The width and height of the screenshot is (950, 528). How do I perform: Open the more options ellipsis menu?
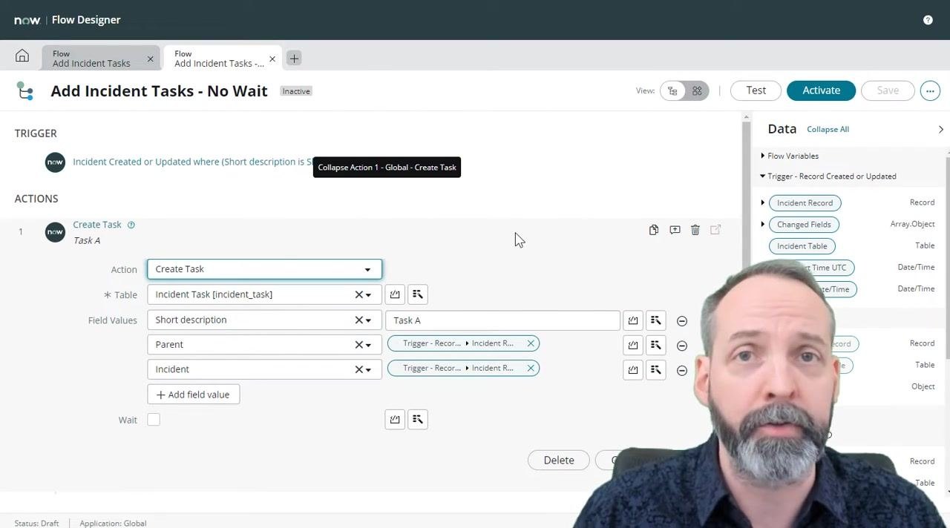pos(930,90)
